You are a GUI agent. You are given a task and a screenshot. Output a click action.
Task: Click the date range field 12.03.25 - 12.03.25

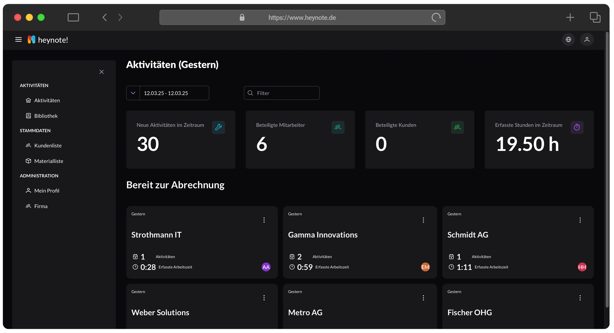(174, 93)
